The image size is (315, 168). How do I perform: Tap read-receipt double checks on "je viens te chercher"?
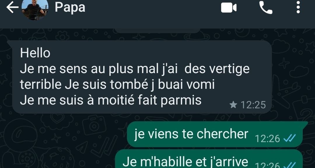pos(289,138)
